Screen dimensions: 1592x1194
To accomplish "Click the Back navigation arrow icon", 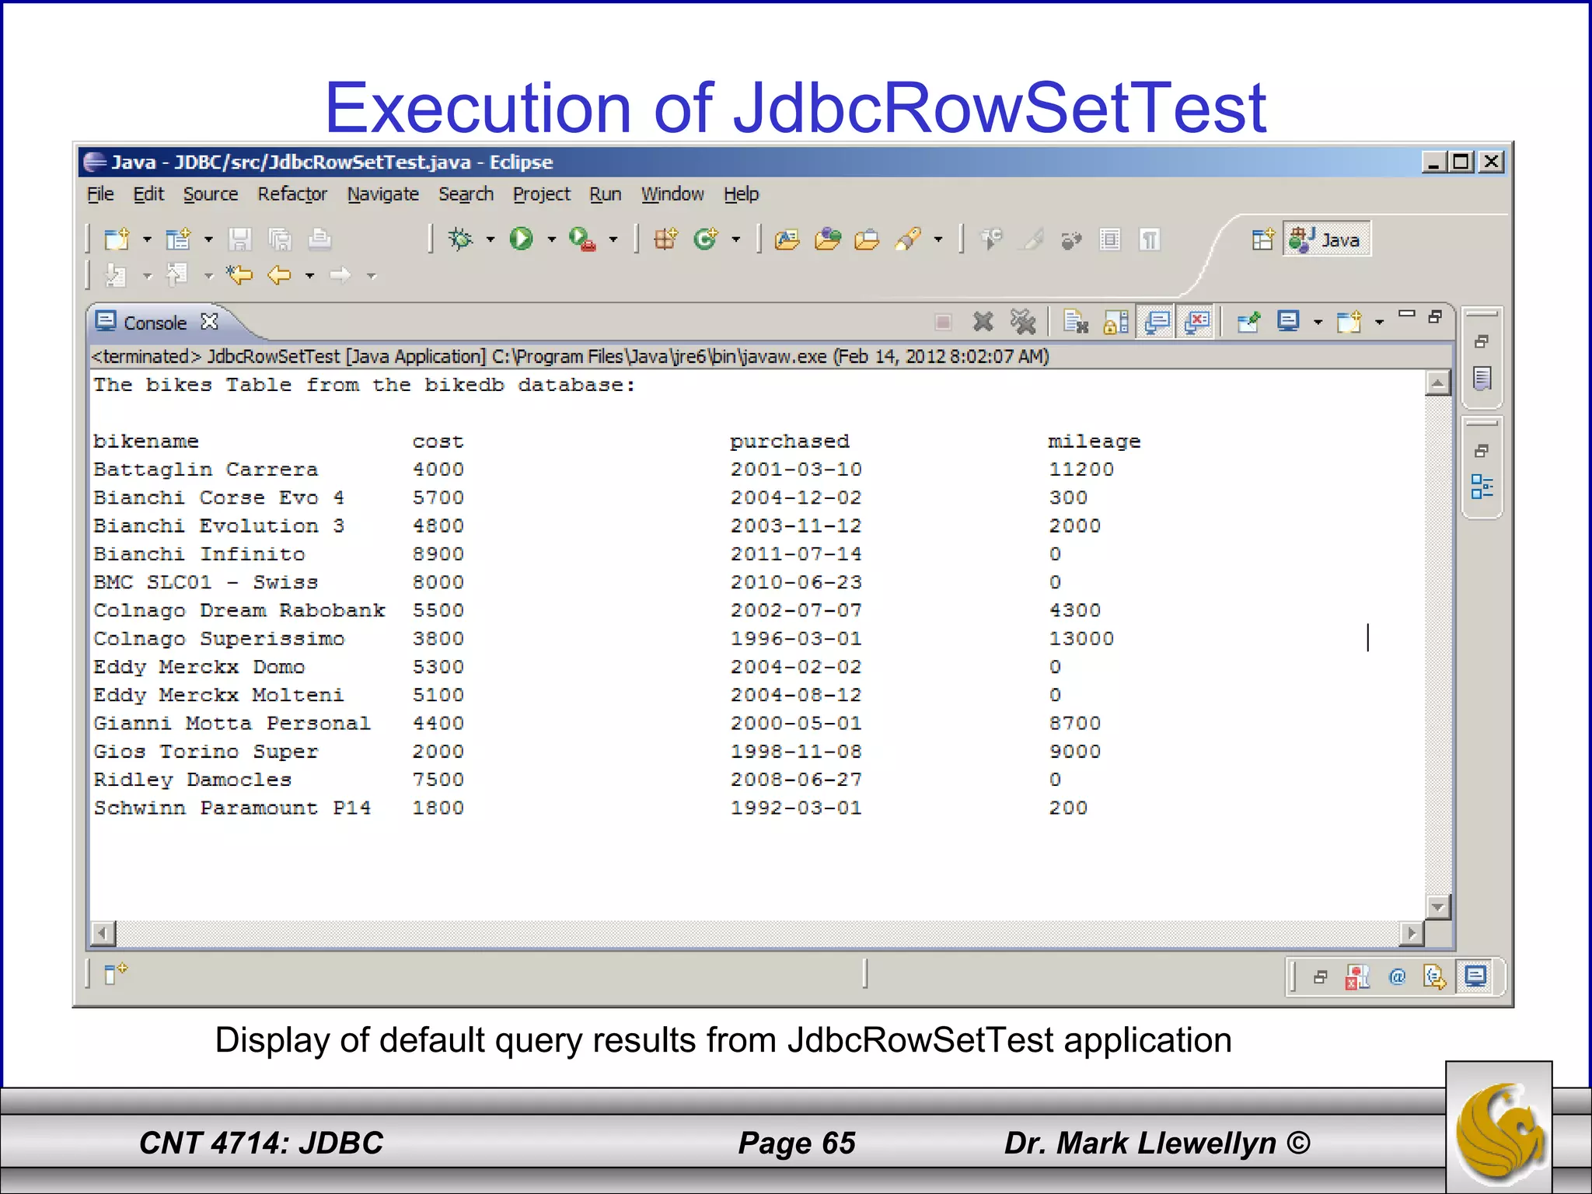I will click(279, 274).
